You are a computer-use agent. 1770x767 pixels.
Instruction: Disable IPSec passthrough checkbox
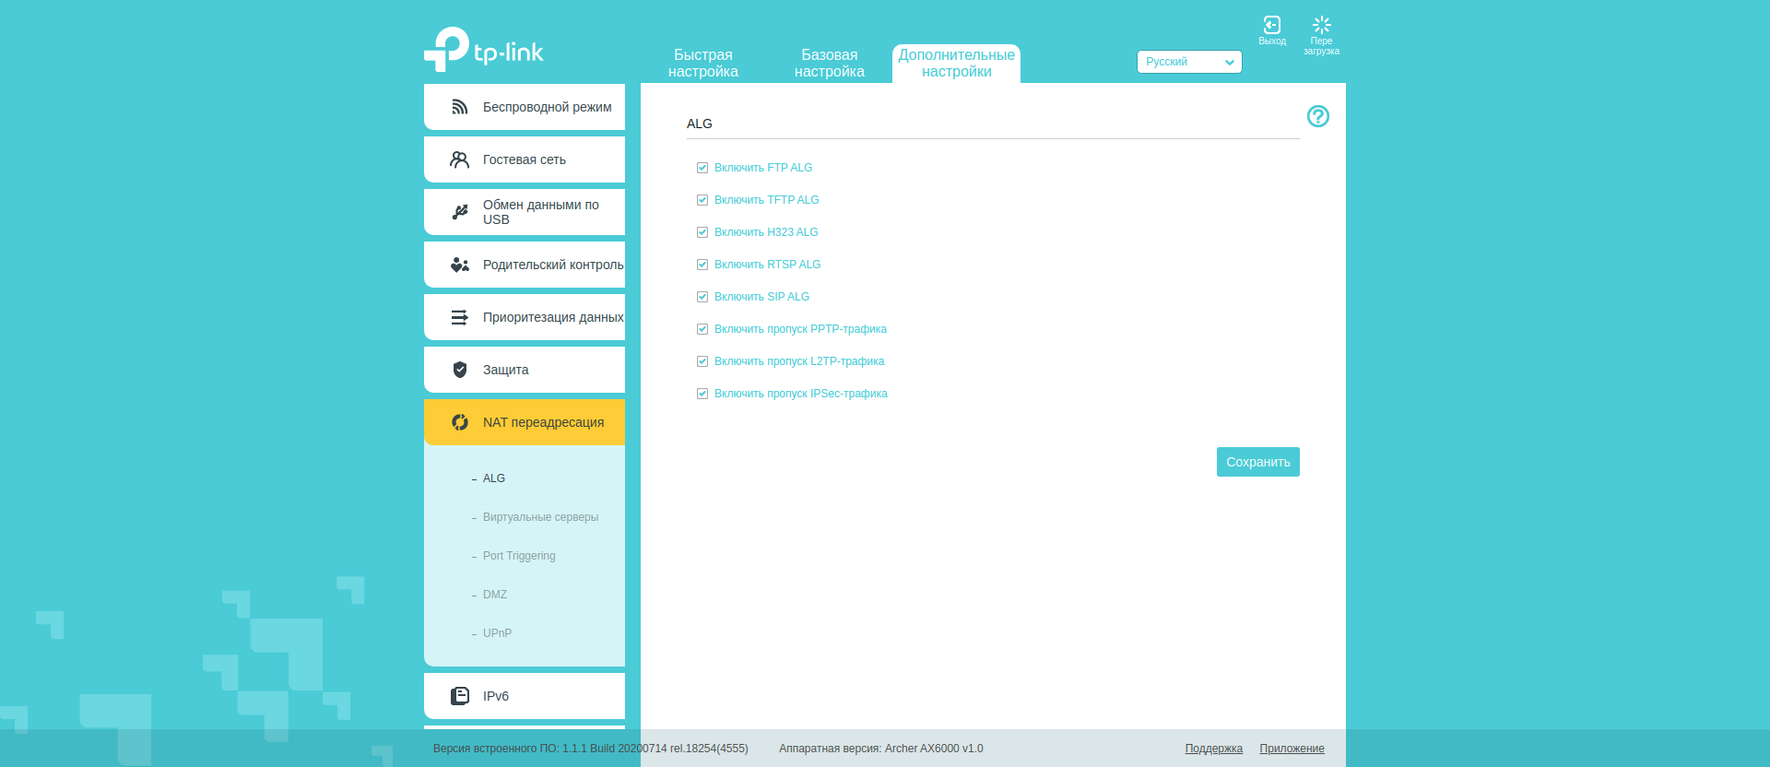702,394
